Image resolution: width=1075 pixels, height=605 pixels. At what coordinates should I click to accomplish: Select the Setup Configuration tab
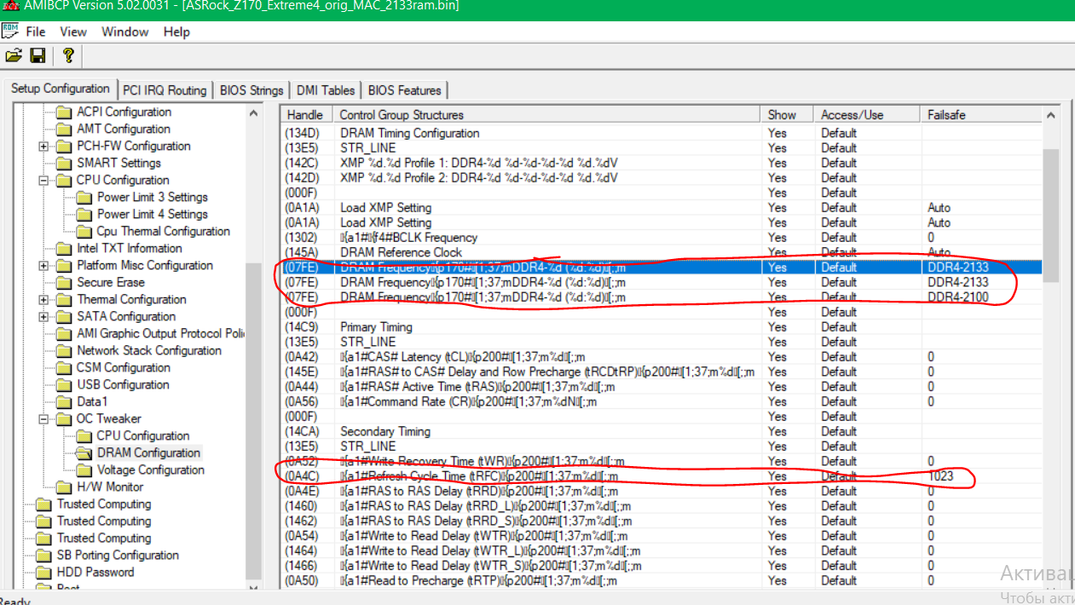[x=61, y=89]
